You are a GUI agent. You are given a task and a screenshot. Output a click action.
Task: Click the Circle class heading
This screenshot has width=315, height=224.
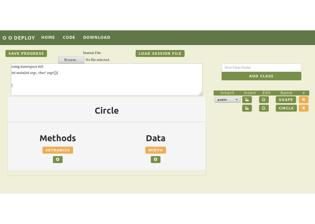coord(107,111)
